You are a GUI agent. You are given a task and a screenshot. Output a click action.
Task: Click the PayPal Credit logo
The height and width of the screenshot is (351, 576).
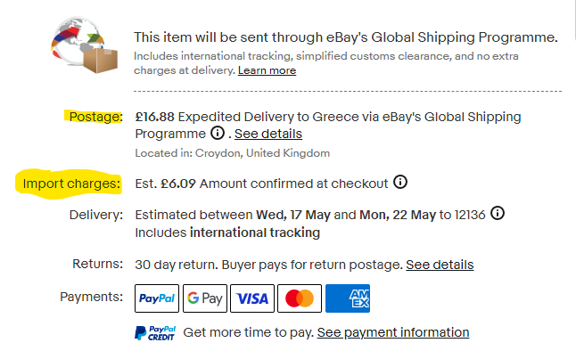(155, 332)
